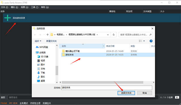Open the 工具(T) menu
The image size is (181, 105).
tap(35, 7)
